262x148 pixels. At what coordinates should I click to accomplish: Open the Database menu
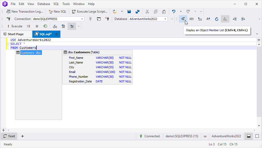44,4
